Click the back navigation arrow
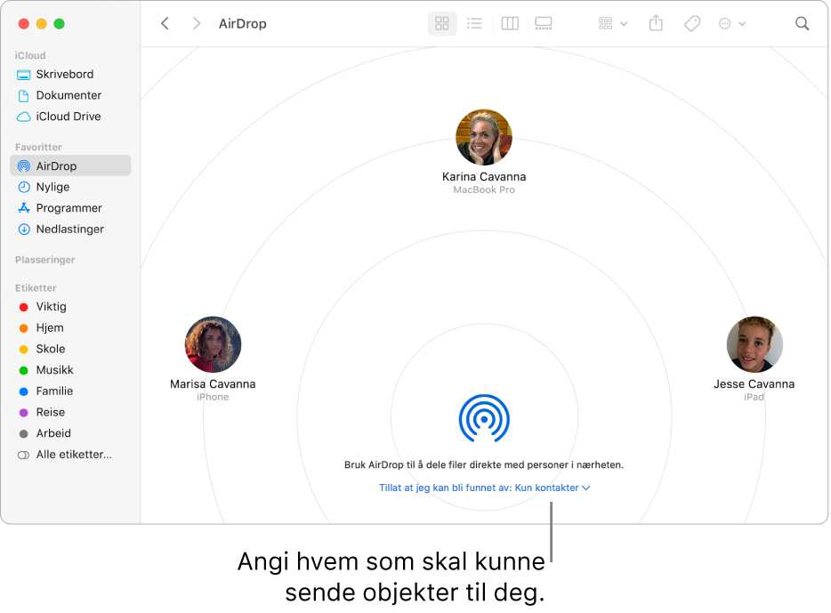 tap(165, 23)
